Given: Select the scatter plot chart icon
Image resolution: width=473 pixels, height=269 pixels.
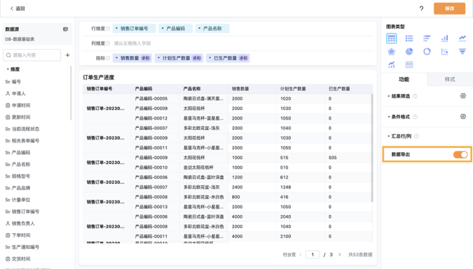Looking at the screenshot, I should (445, 52).
